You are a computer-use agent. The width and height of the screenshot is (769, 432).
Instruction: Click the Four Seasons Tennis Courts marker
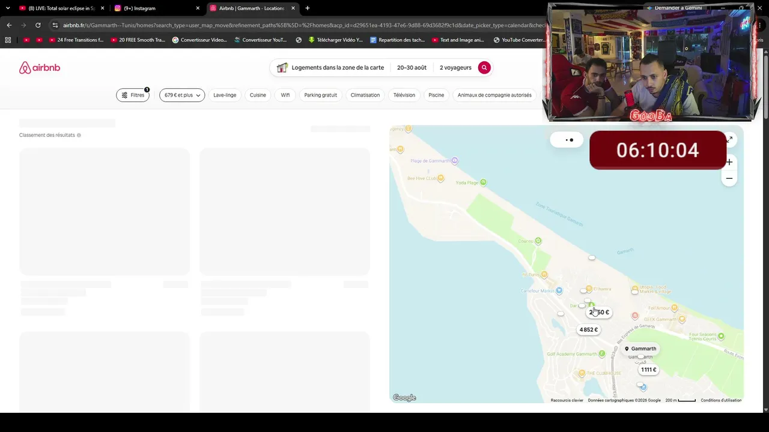coord(721,336)
